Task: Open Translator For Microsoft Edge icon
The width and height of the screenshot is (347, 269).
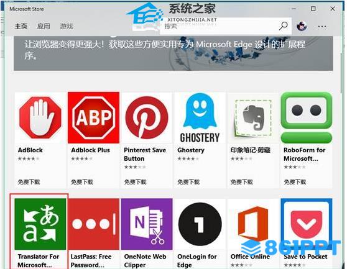Action: tap(40, 224)
